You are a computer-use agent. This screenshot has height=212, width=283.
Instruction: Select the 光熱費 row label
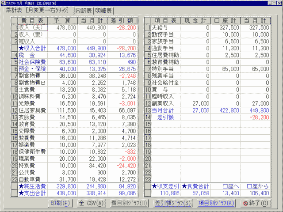click(x=33, y=103)
